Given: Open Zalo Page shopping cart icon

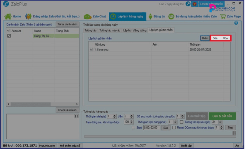Looking at the screenshot, I should [x=224, y=16].
